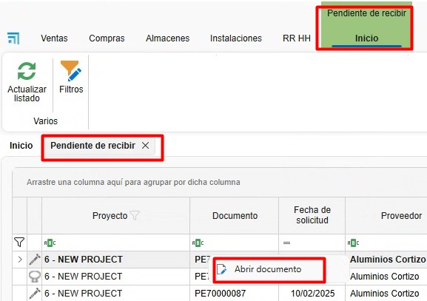Select date cell 10/02/2025
Viewport: 427px width, 301px height.
click(312, 294)
